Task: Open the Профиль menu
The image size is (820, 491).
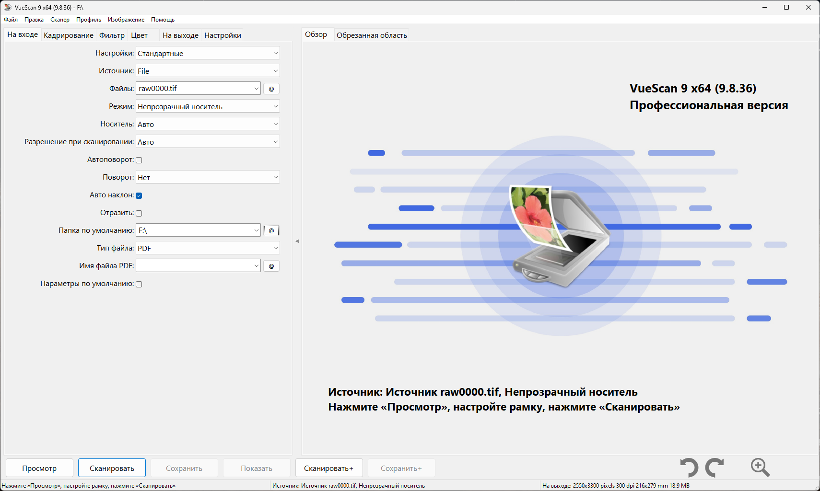Action: coord(89,20)
